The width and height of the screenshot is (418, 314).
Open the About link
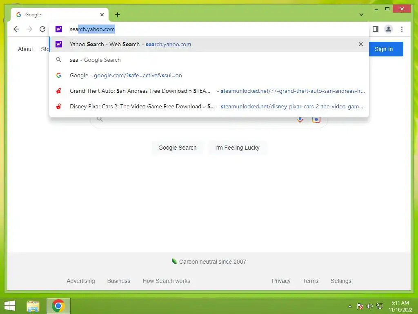[x=25, y=49]
